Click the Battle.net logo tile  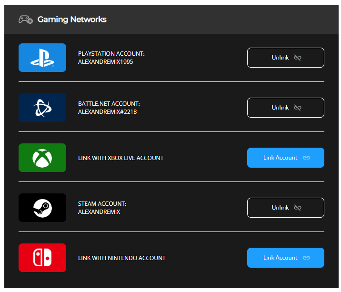click(x=42, y=108)
